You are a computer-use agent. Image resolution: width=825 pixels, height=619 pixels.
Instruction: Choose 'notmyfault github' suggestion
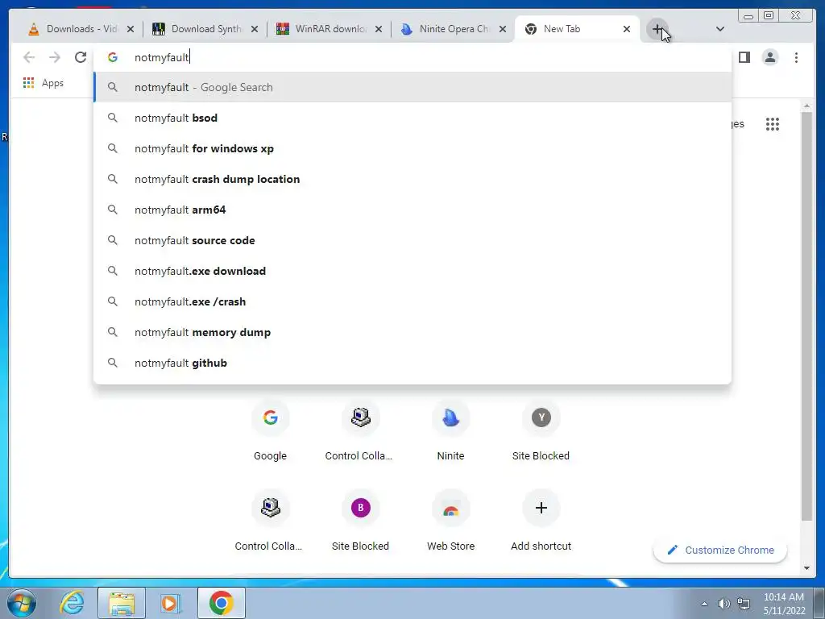[x=412, y=363]
